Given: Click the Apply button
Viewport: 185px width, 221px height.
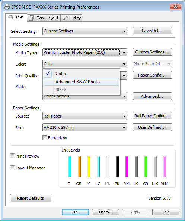Looking at the screenshot, I should [135, 212].
